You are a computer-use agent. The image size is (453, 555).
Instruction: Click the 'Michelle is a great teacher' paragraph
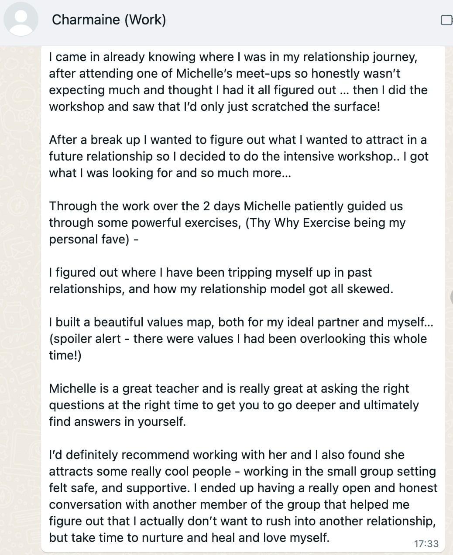pyautogui.click(x=233, y=405)
